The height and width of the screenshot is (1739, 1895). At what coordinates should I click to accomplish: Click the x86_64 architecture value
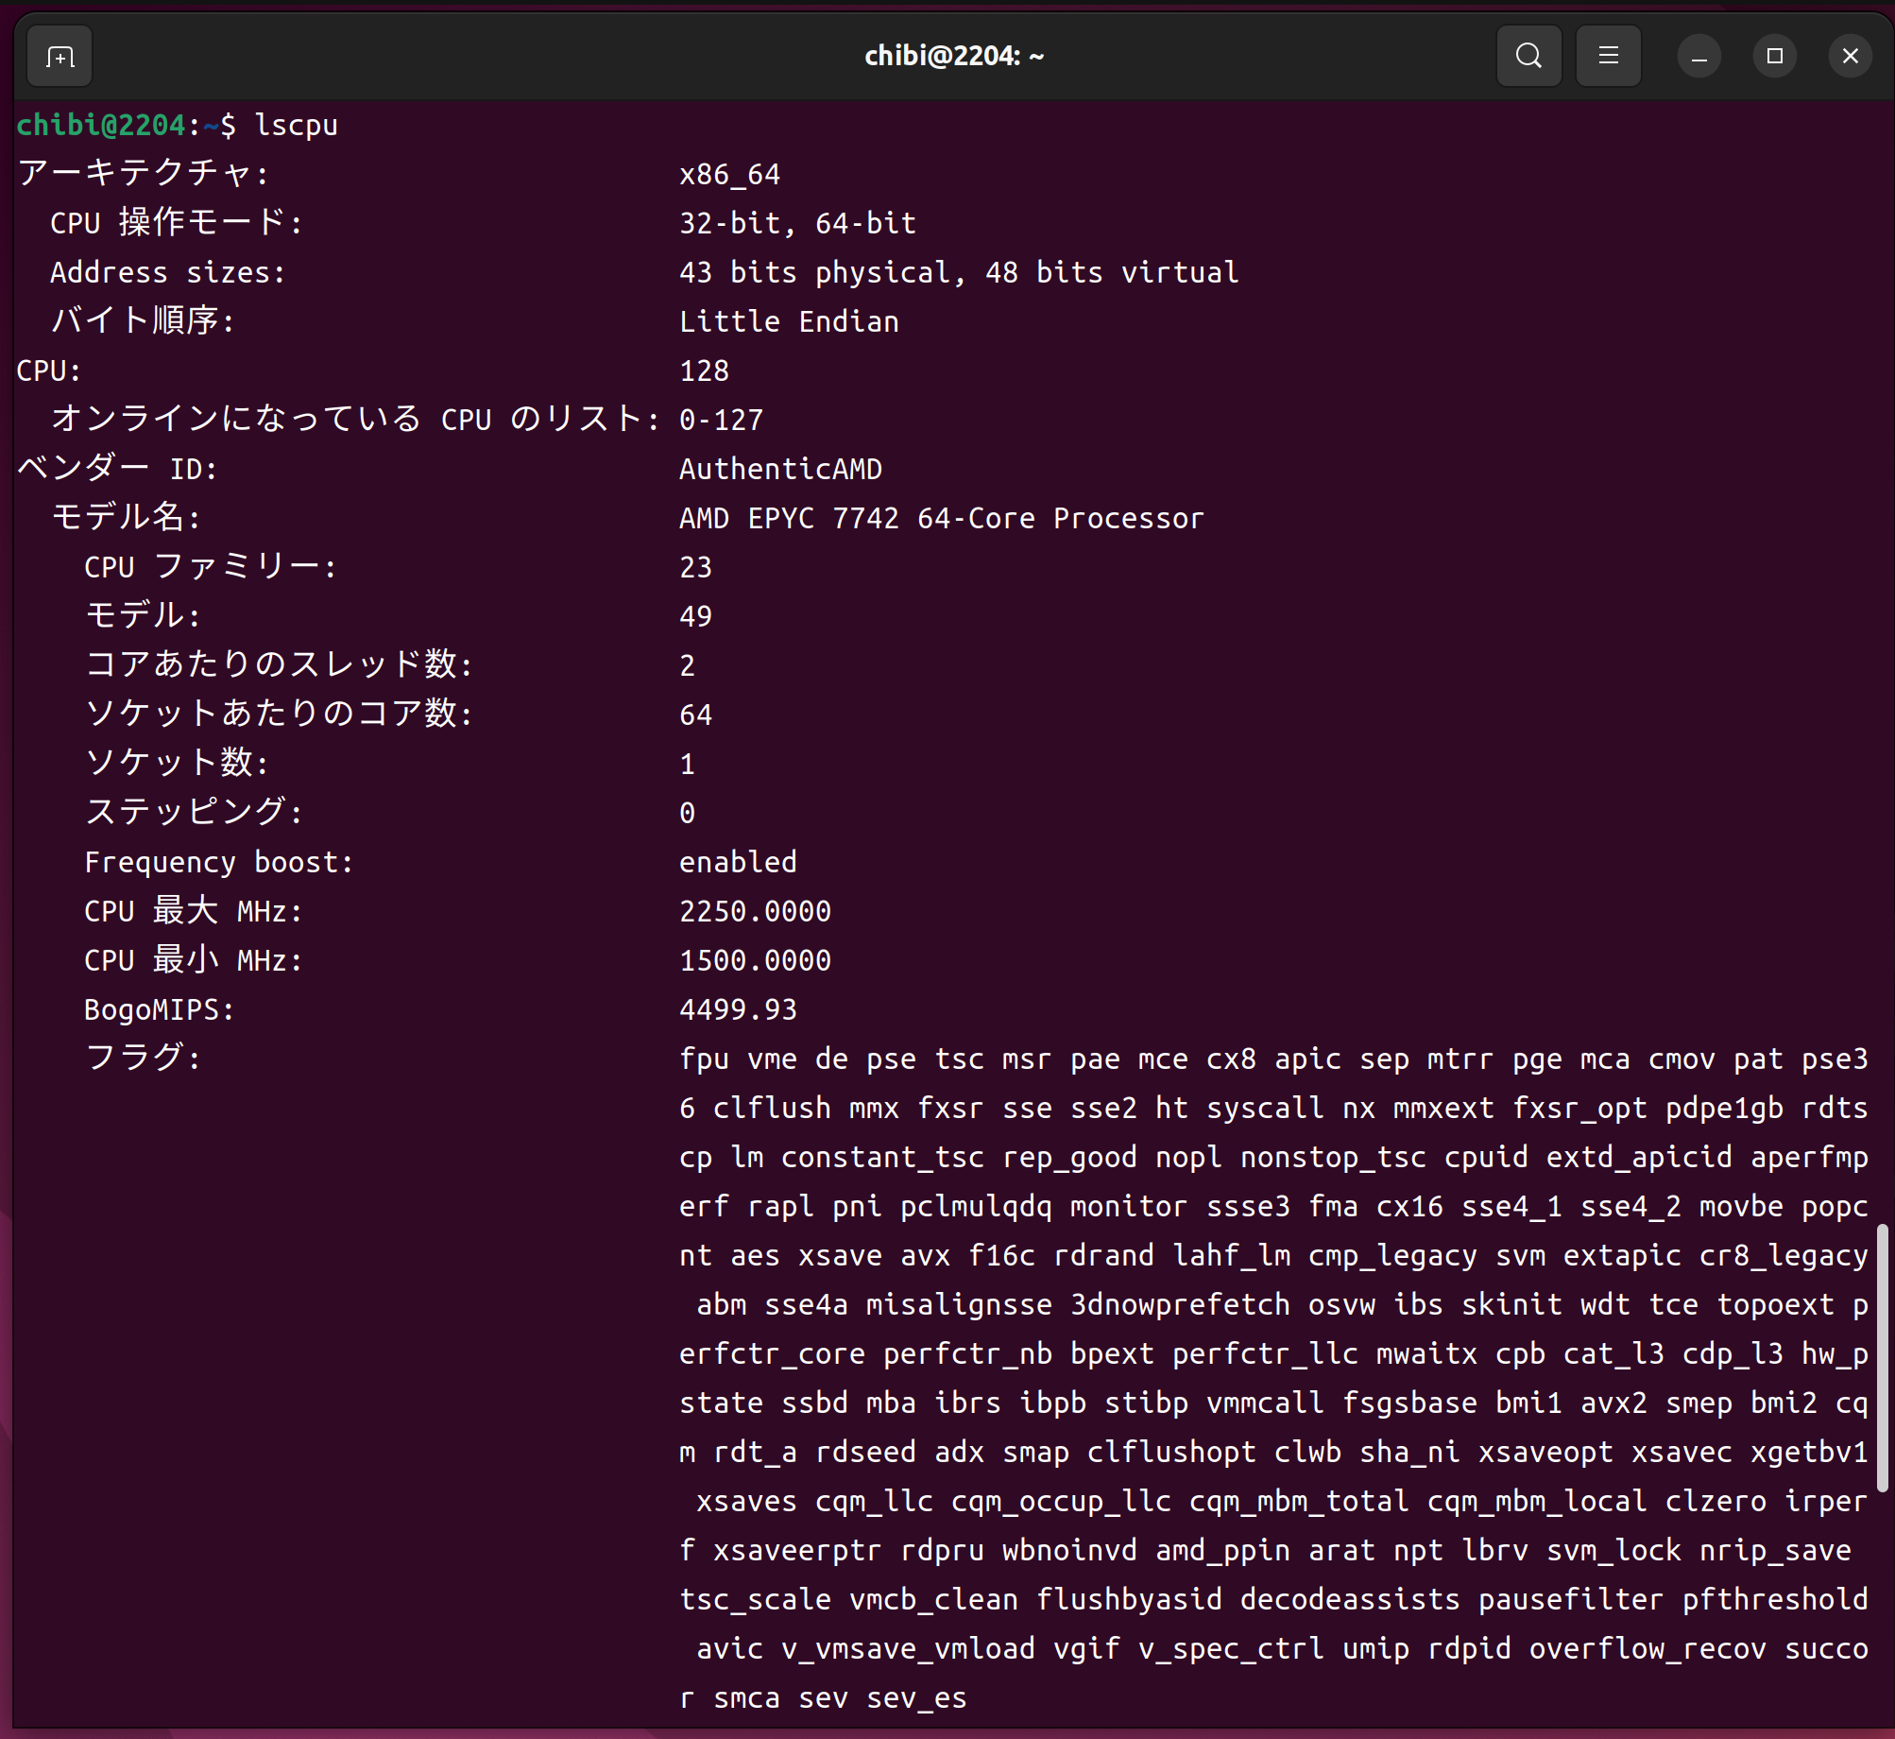coord(729,175)
